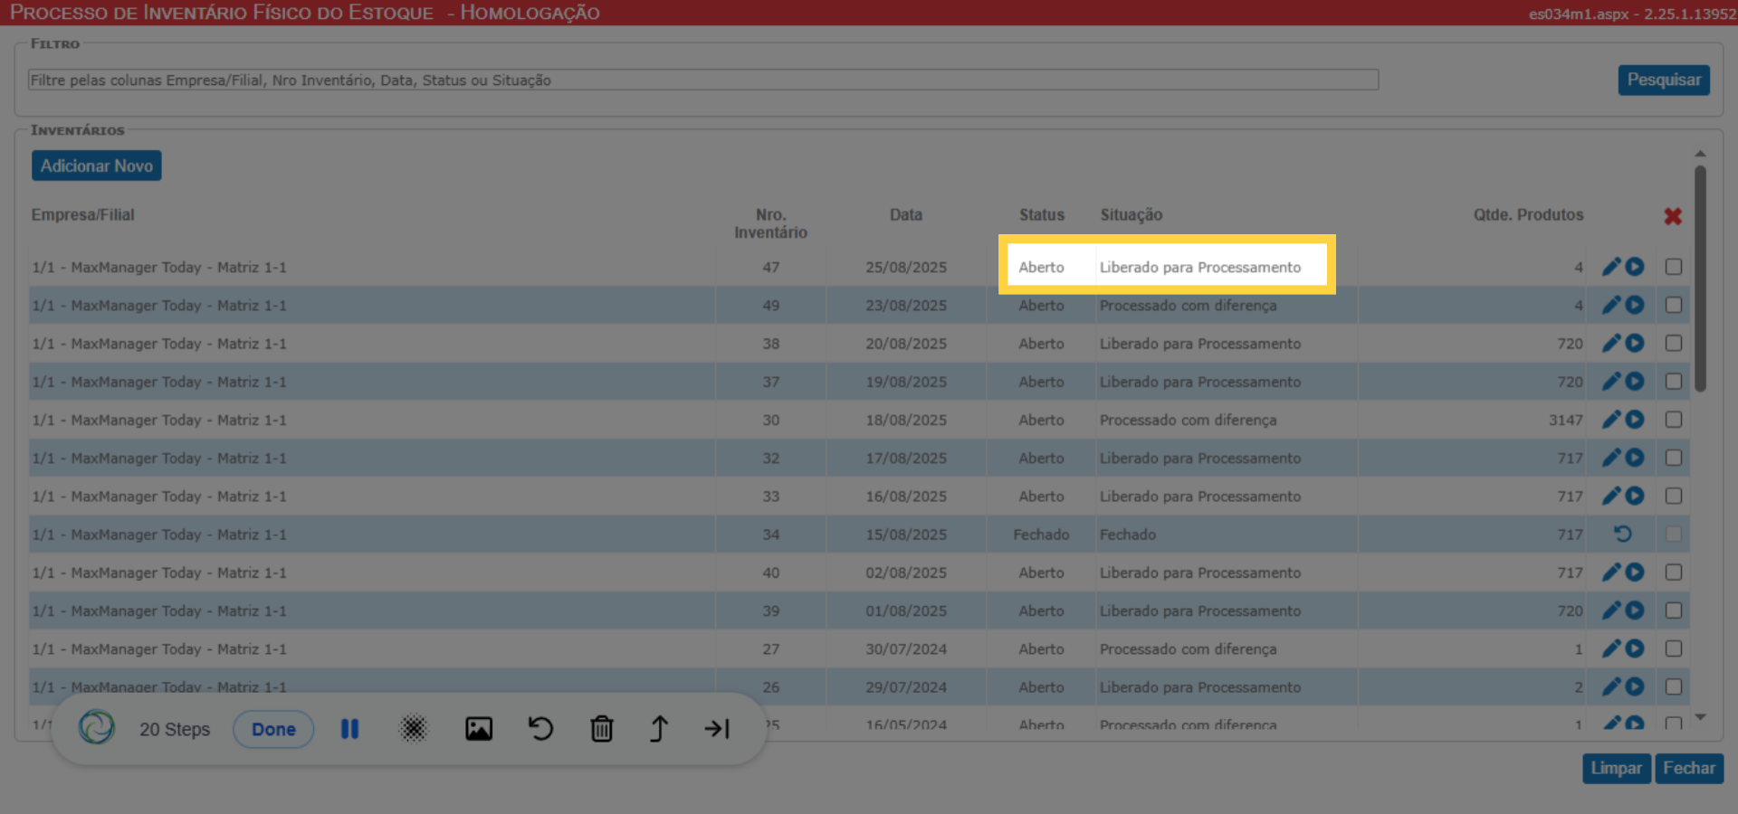Click the Qtde. Produtos column header
The width and height of the screenshot is (1738, 814).
pos(1528,215)
